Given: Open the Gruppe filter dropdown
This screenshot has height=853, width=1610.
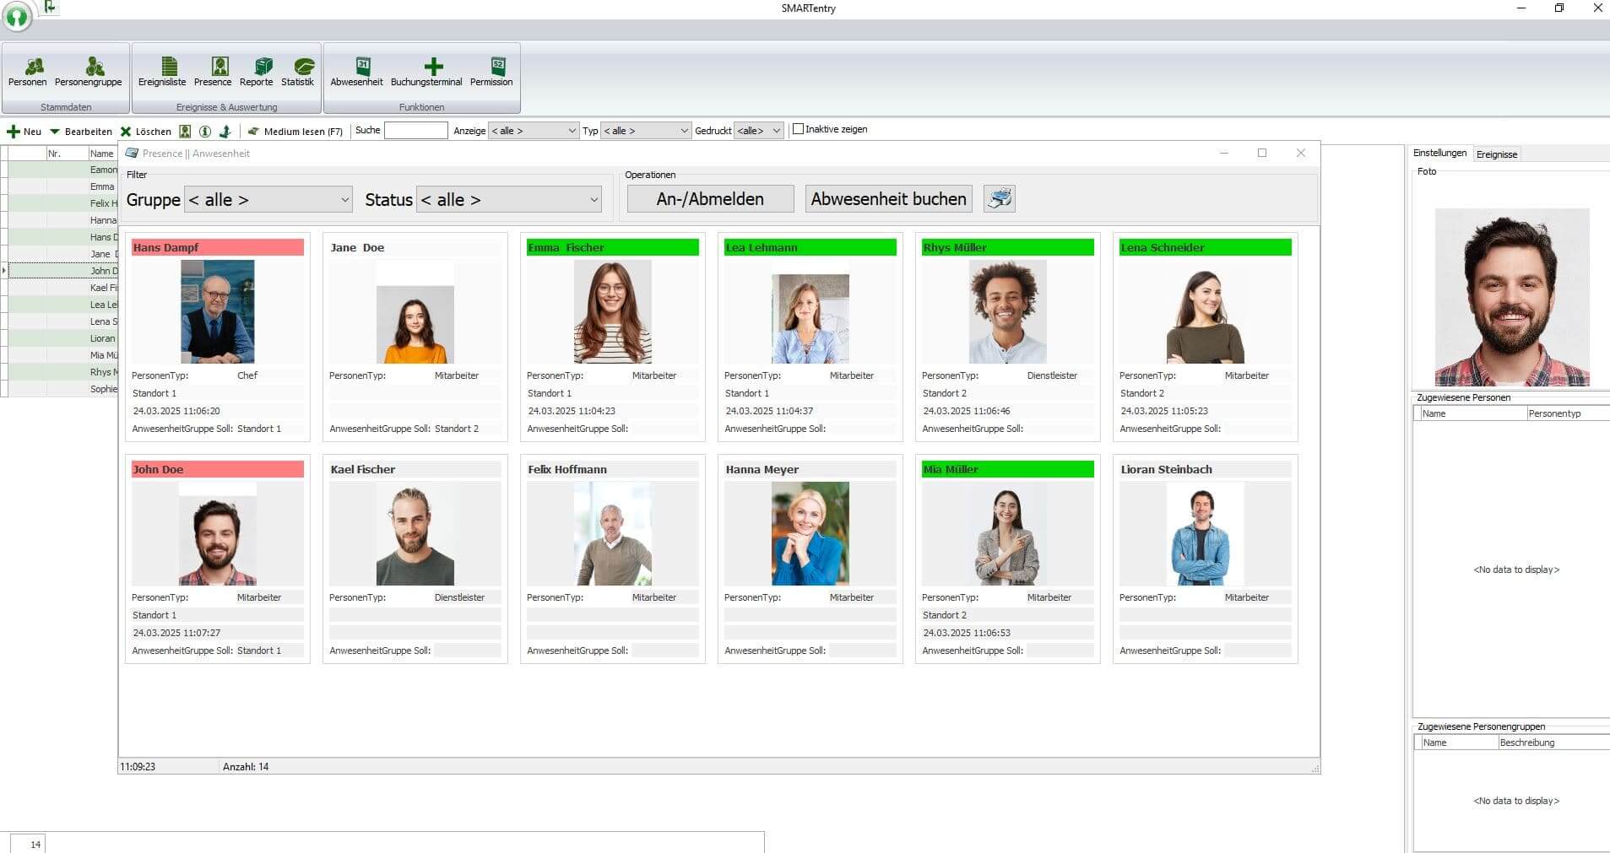Looking at the screenshot, I should pos(268,199).
